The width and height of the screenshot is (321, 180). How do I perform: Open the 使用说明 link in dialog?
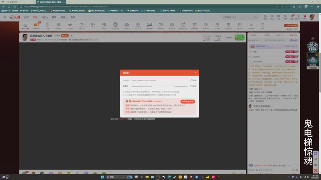click(x=158, y=101)
